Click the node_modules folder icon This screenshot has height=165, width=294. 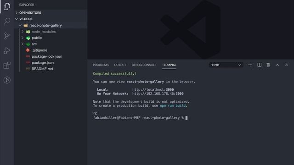pos(28,32)
